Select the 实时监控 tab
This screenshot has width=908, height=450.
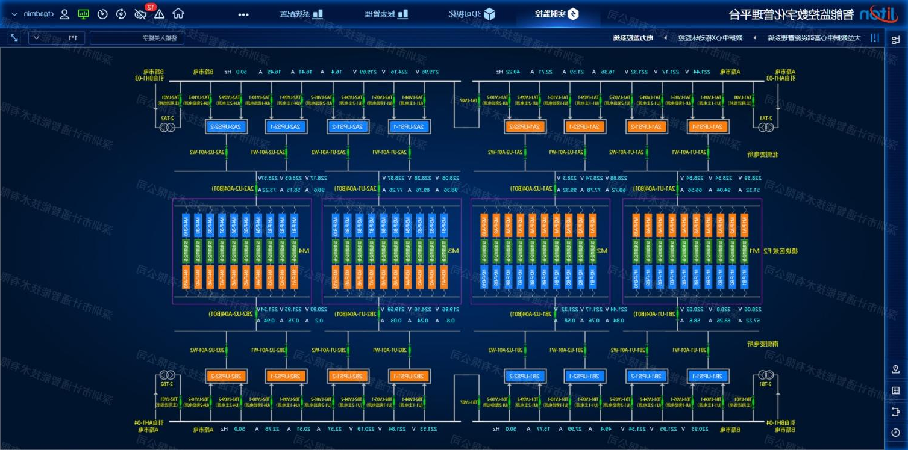click(x=558, y=14)
